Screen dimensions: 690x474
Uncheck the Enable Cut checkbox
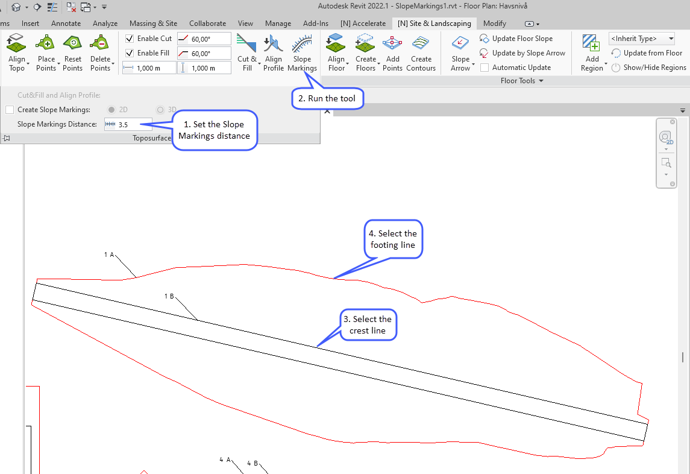[130, 39]
